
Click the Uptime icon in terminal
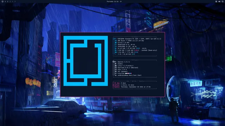pos(113,85)
